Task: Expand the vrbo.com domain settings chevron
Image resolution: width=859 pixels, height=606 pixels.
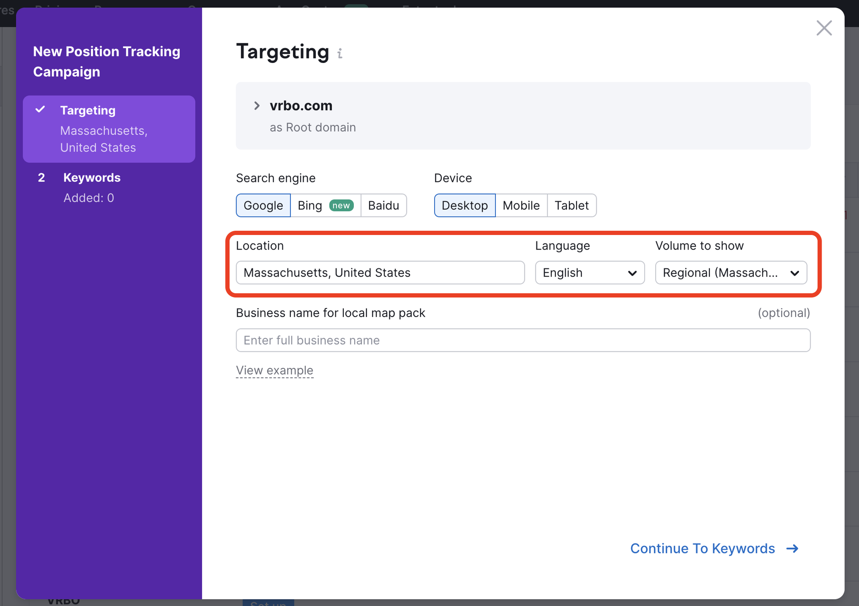Action: pyautogui.click(x=256, y=106)
